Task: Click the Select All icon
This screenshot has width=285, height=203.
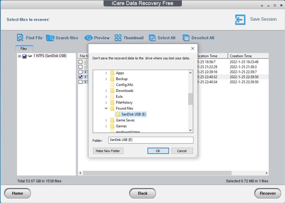Action: (152, 38)
